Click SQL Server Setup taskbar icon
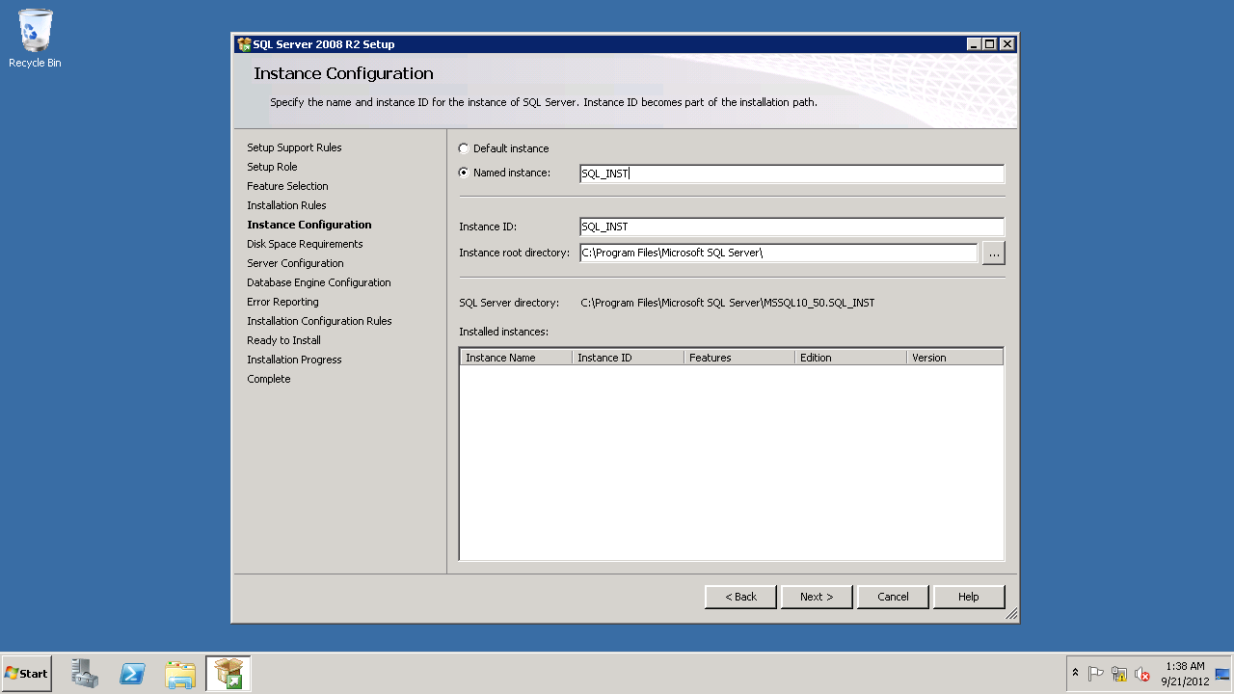The height and width of the screenshot is (694, 1234). coord(228,674)
